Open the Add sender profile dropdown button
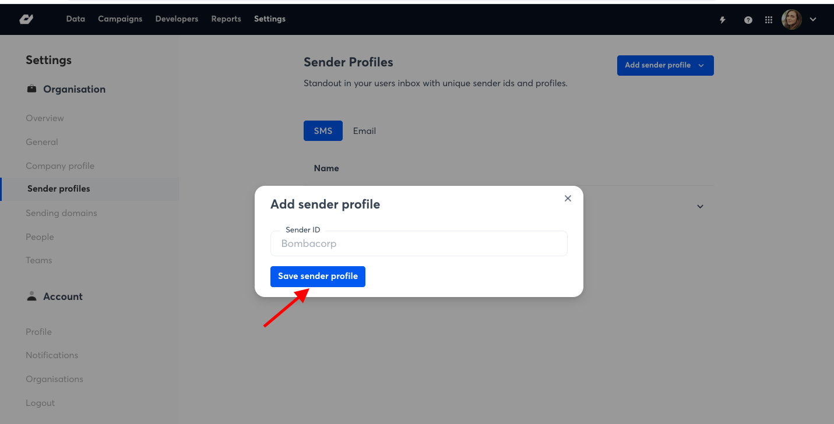The width and height of the screenshot is (834, 424). coord(665,65)
